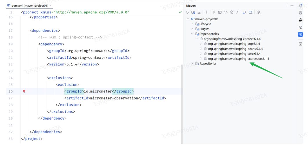Open Maven panel options menu
The width and height of the screenshot is (308, 146).
286,5
